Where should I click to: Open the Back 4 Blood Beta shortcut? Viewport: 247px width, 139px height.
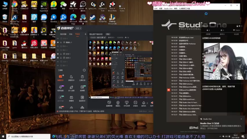coord(112,6)
